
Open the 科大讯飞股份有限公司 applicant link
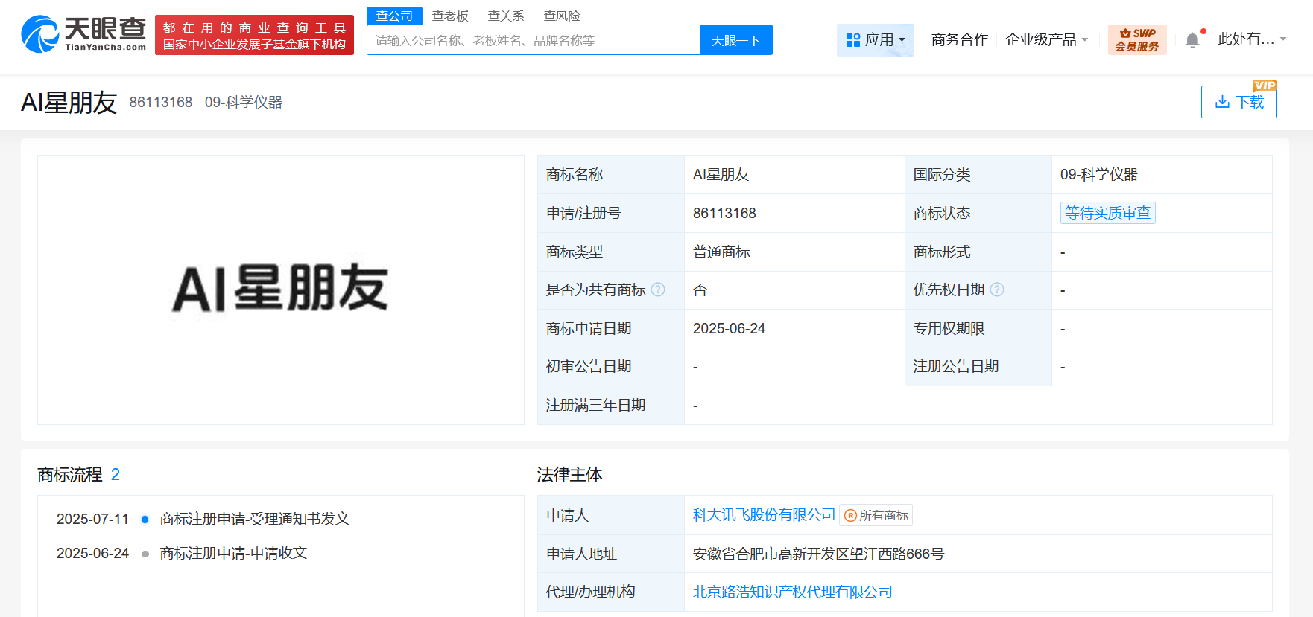tap(764, 515)
